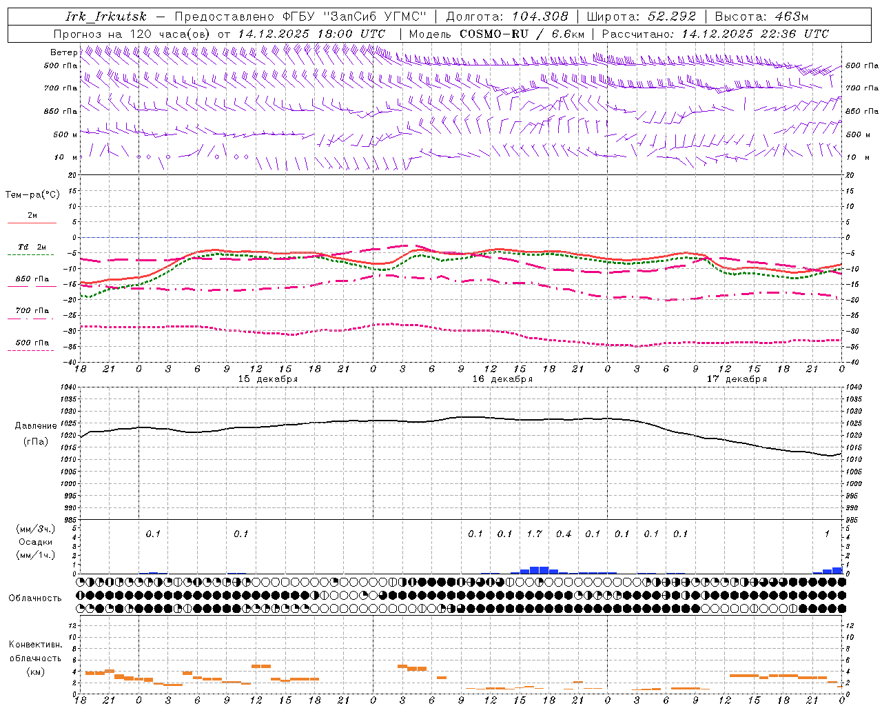Click the "(мм/3ч.)" precipitation unit label
882x706 pixels.
pos(36,529)
